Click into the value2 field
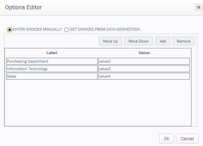This screenshot has height=146, width=203. coord(144,61)
